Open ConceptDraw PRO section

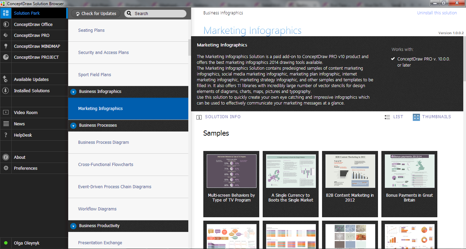(34, 36)
